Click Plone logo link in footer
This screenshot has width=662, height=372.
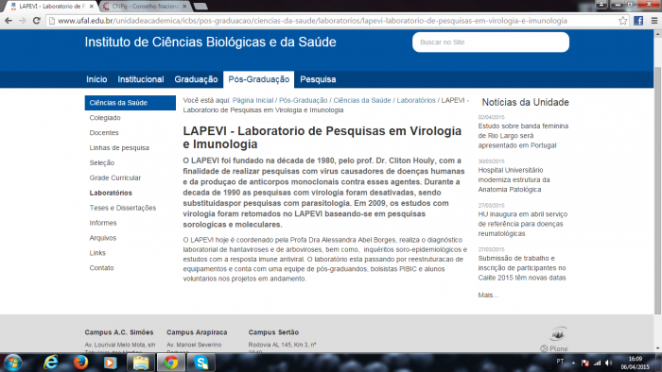click(554, 348)
